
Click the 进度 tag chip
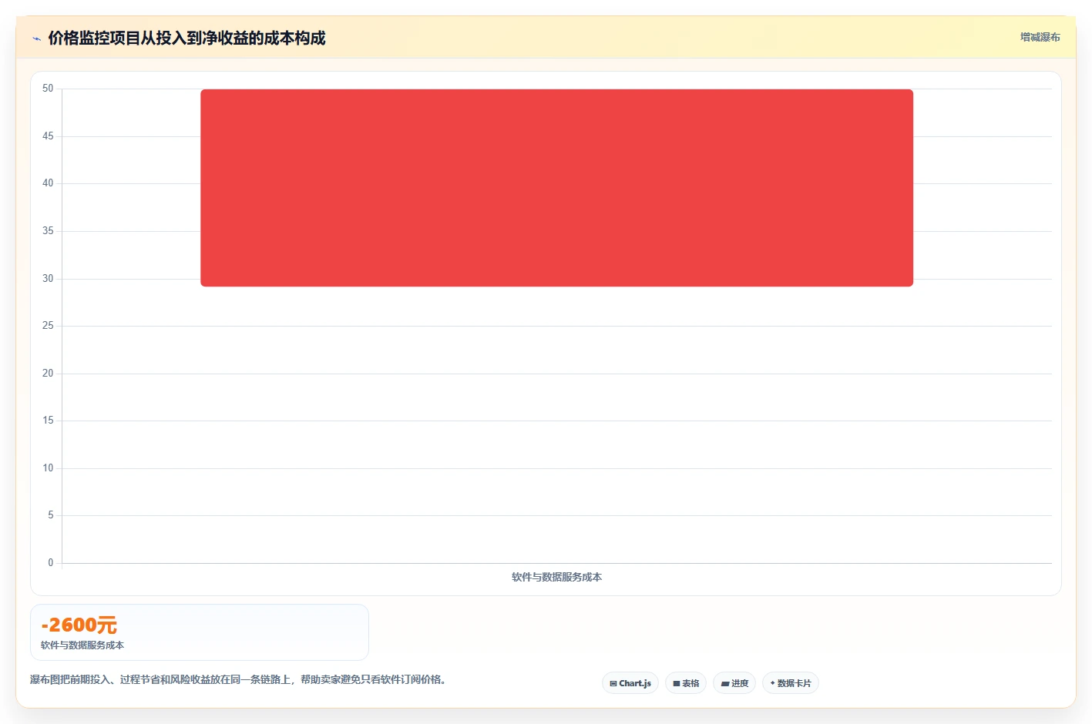734,683
